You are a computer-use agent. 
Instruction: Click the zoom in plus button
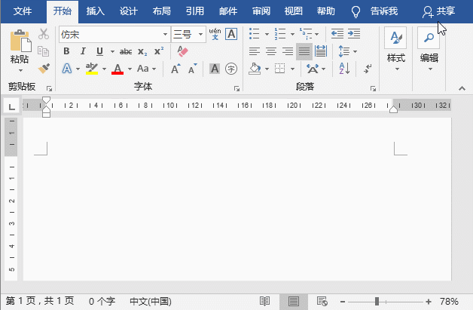[x=429, y=302]
